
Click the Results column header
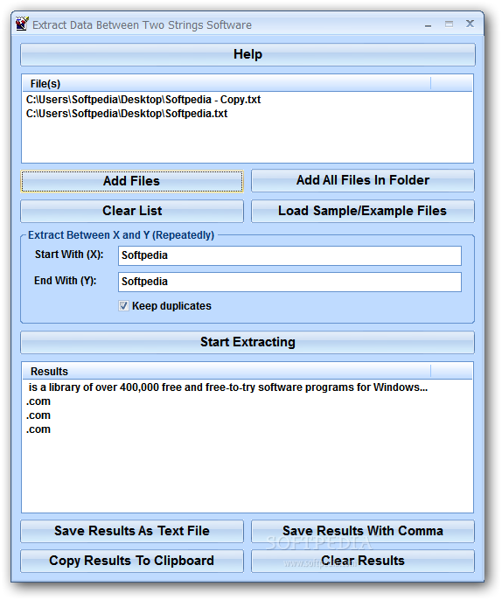click(x=227, y=371)
